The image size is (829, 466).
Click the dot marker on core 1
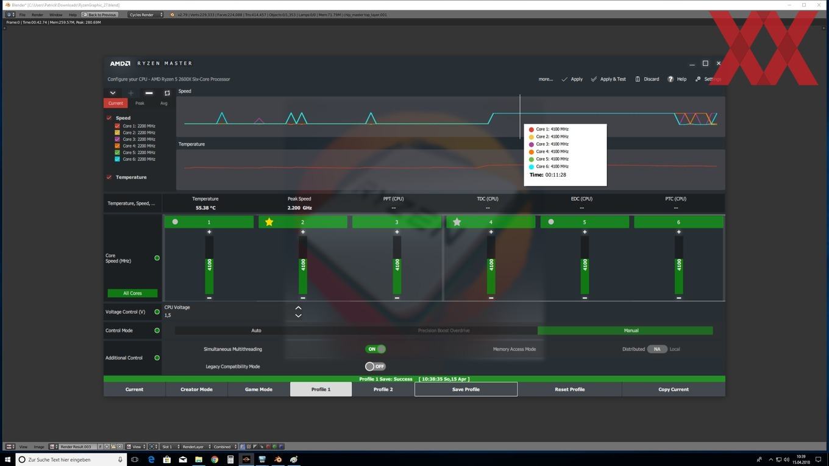(175, 222)
